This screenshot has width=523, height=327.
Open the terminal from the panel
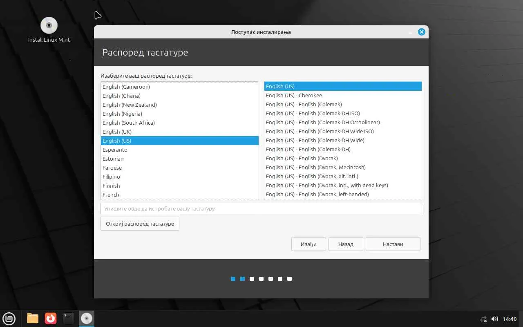[x=69, y=318]
